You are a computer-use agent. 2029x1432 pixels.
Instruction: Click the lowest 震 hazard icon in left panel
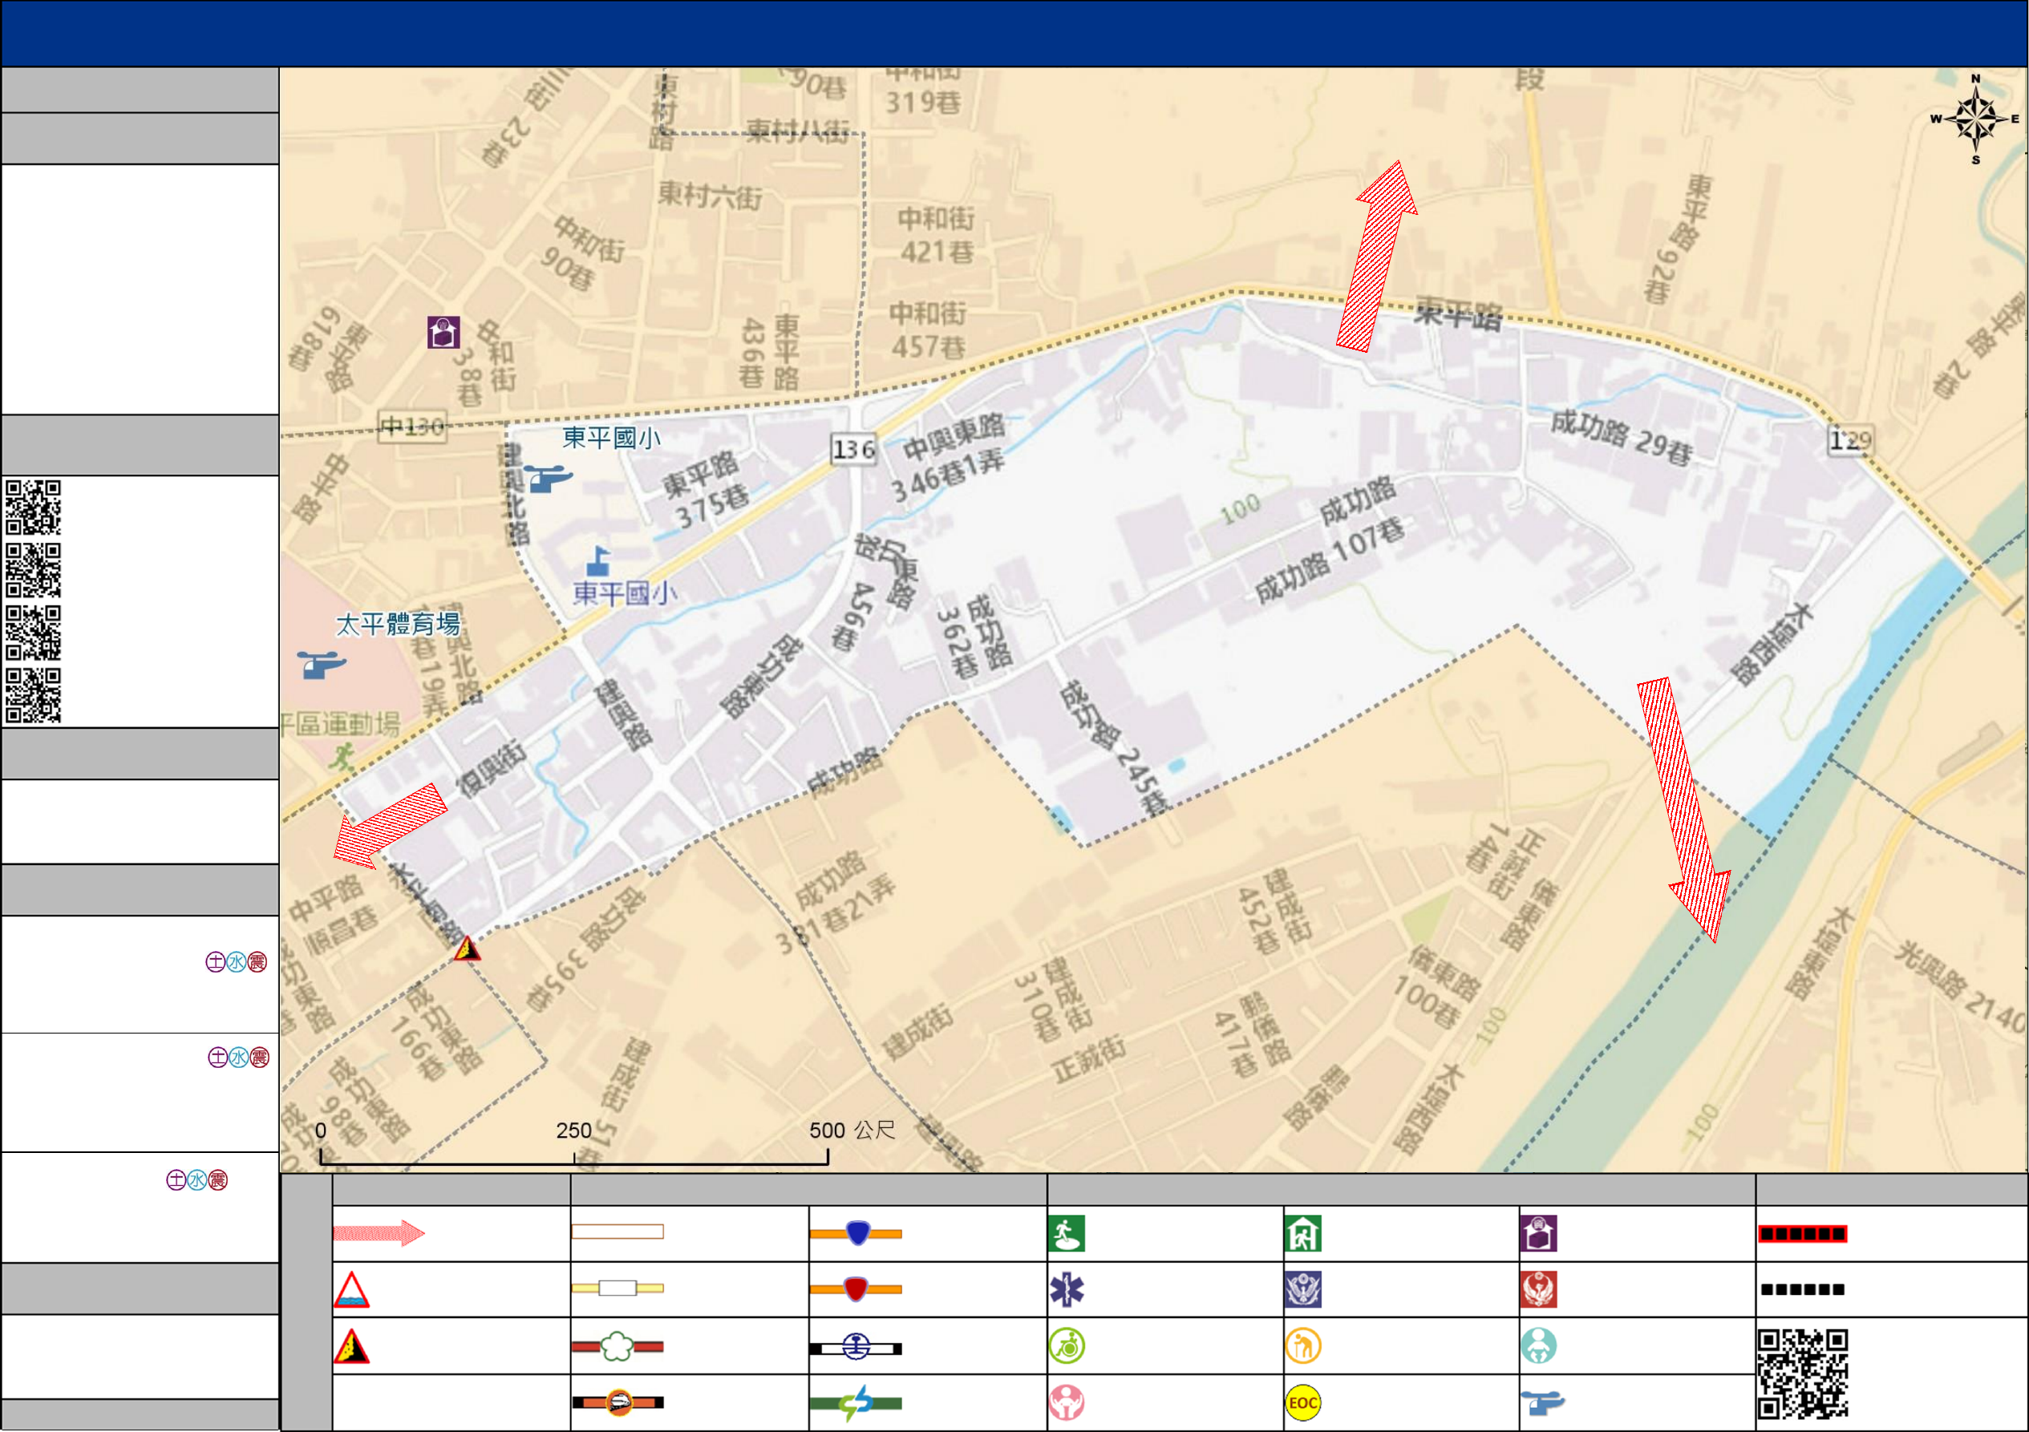(217, 1180)
